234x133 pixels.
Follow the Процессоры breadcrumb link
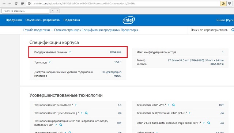(129, 30)
